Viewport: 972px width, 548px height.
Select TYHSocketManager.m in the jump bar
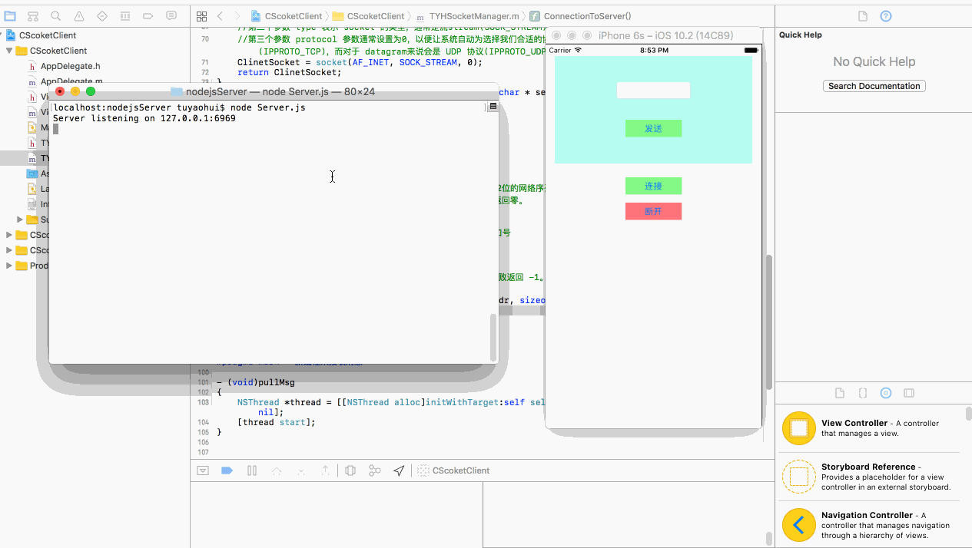(x=473, y=14)
